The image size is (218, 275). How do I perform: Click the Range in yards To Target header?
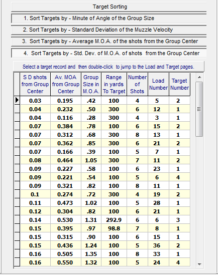click(x=114, y=84)
